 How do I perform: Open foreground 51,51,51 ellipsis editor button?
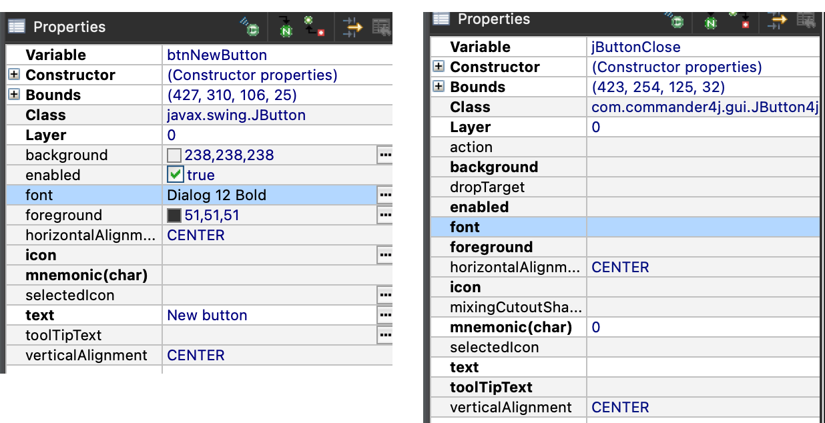pos(384,215)
